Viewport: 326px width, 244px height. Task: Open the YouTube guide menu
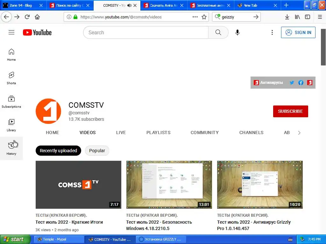pyautogui.click(x=11, y=32)
